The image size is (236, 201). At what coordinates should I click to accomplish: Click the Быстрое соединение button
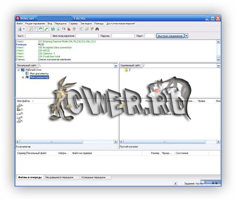pos(170,36)
